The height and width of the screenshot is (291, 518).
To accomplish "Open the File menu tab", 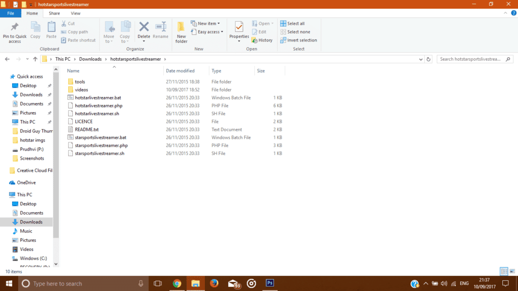I will [11, 13].
